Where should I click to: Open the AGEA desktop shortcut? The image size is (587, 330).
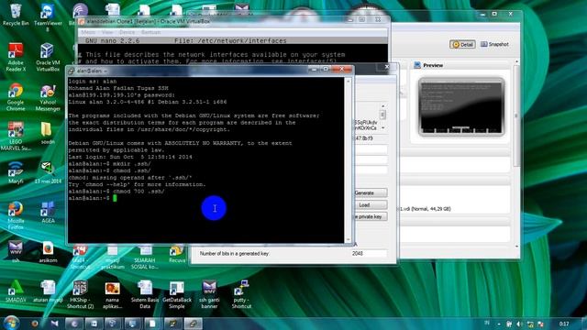tap(48, 212)
